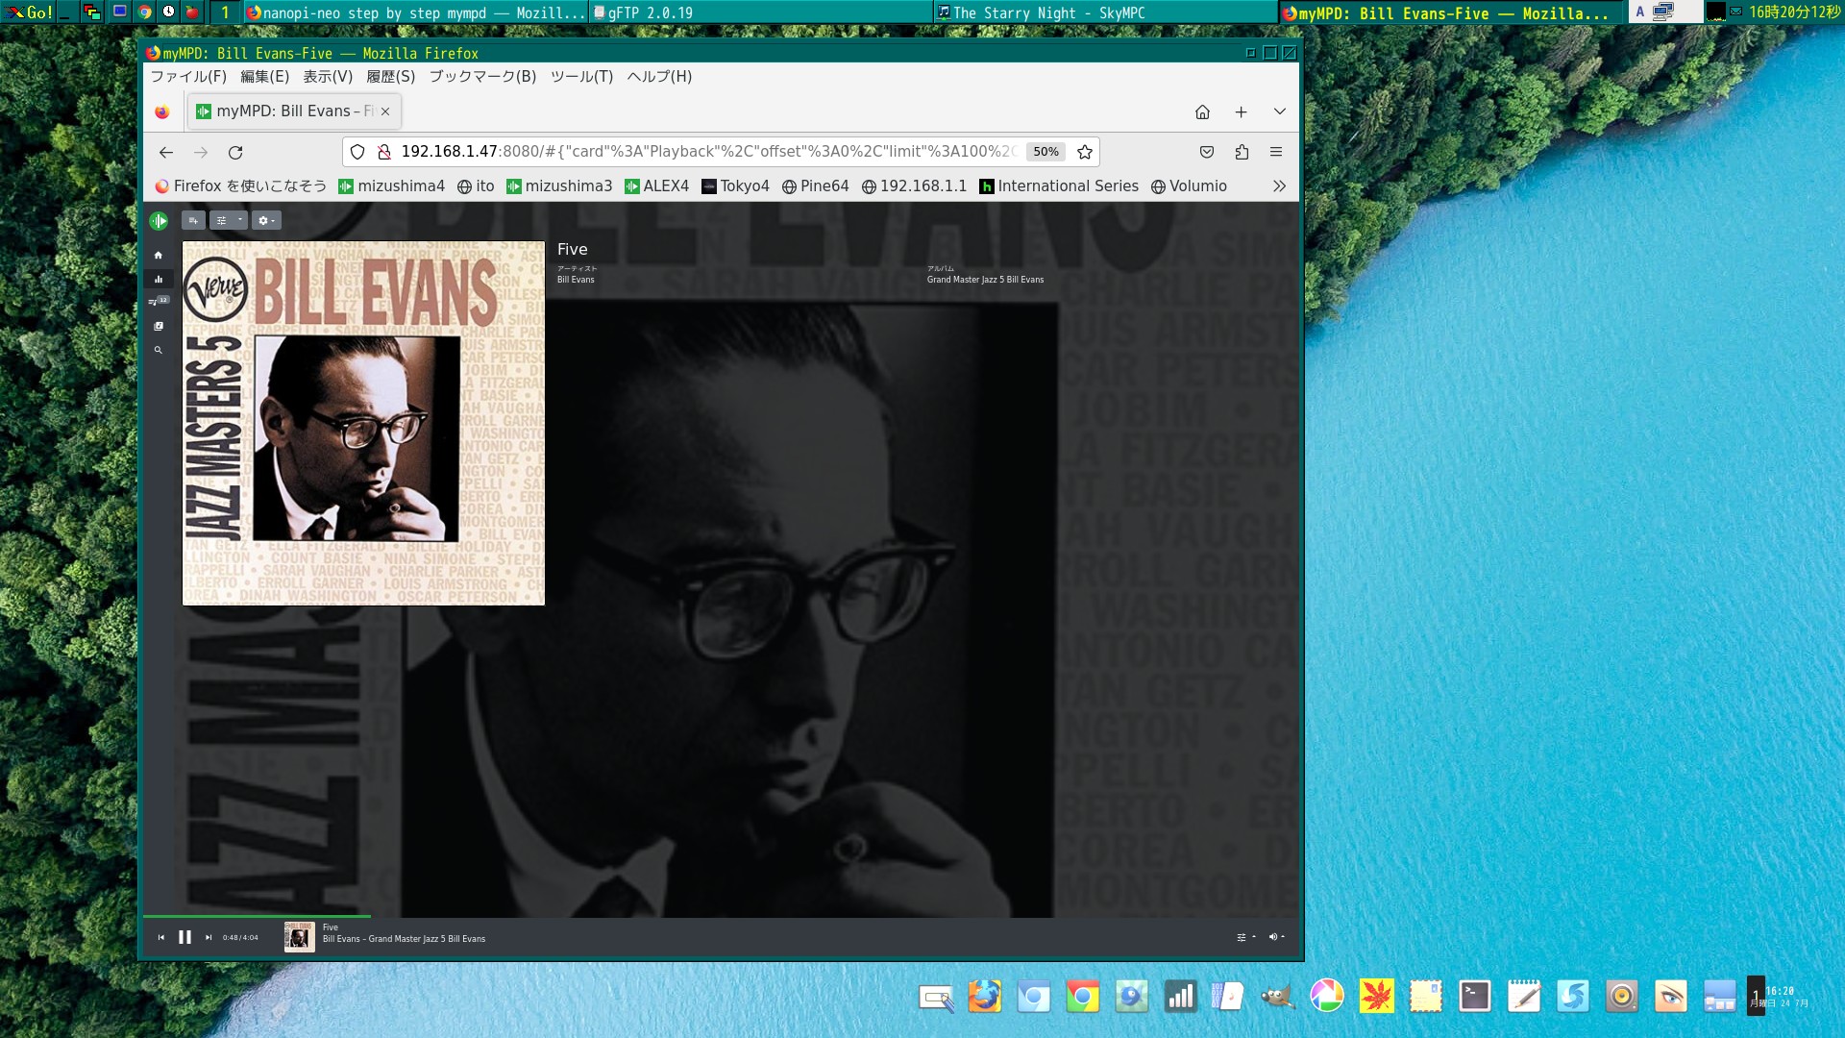Click the Bill Evans artist link
This screenshot has width=1845, height=1038.
click(576, 280)
